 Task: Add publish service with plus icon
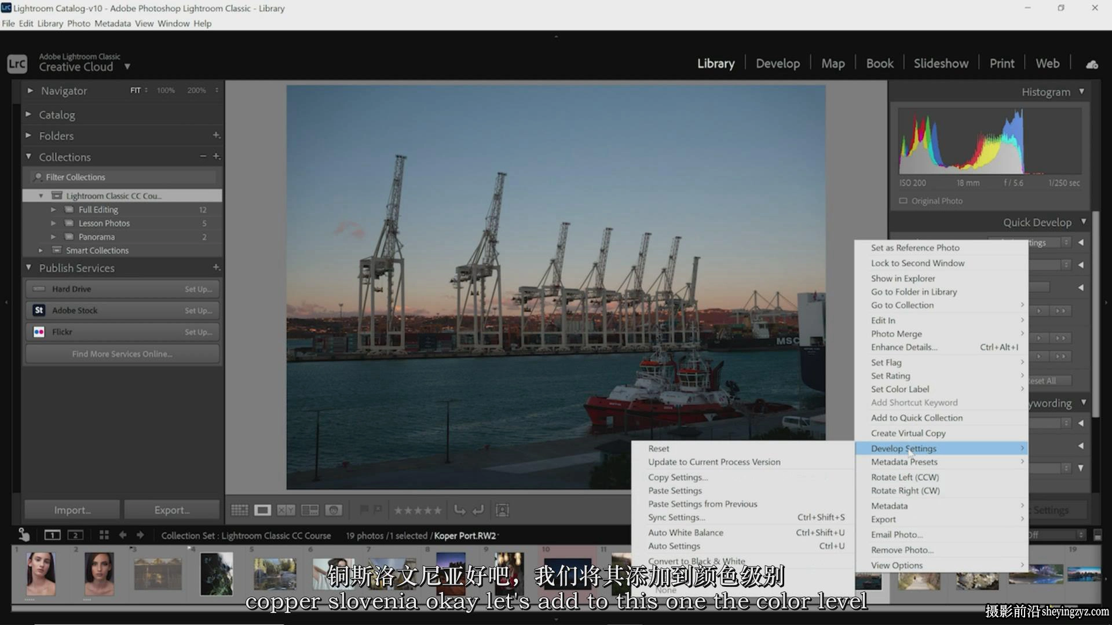[x=216, y=267]
